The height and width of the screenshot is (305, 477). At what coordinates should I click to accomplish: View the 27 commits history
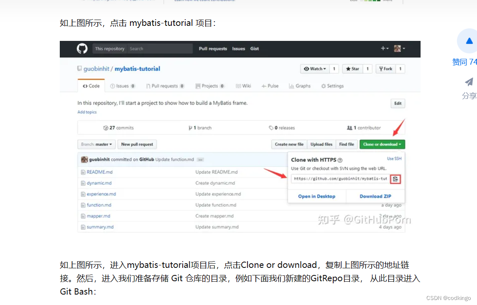[118, 128]
